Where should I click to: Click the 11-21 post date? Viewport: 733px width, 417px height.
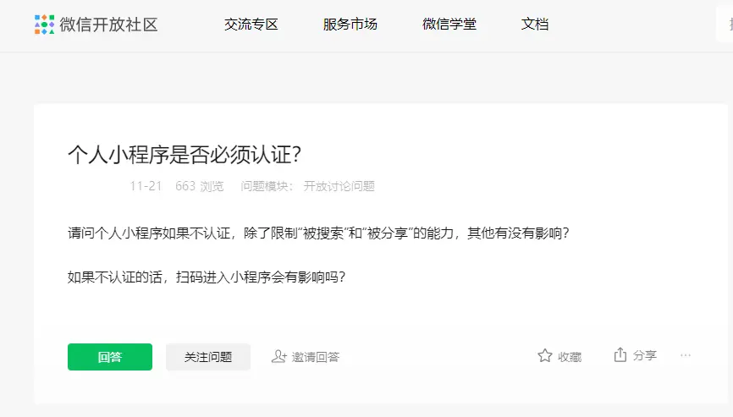tap(146, 186)
